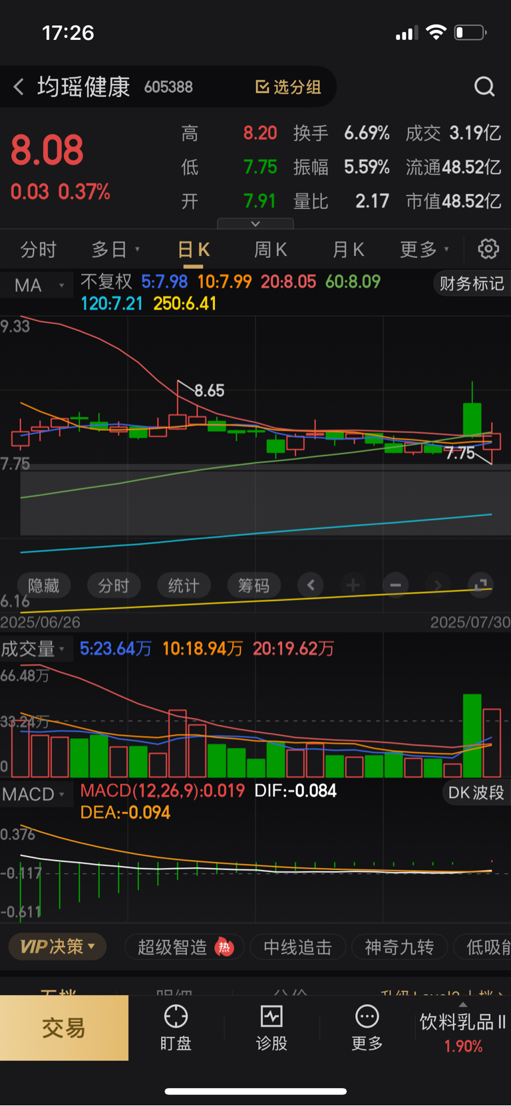Open VIP决策 dropdown

tap(57, 946)
